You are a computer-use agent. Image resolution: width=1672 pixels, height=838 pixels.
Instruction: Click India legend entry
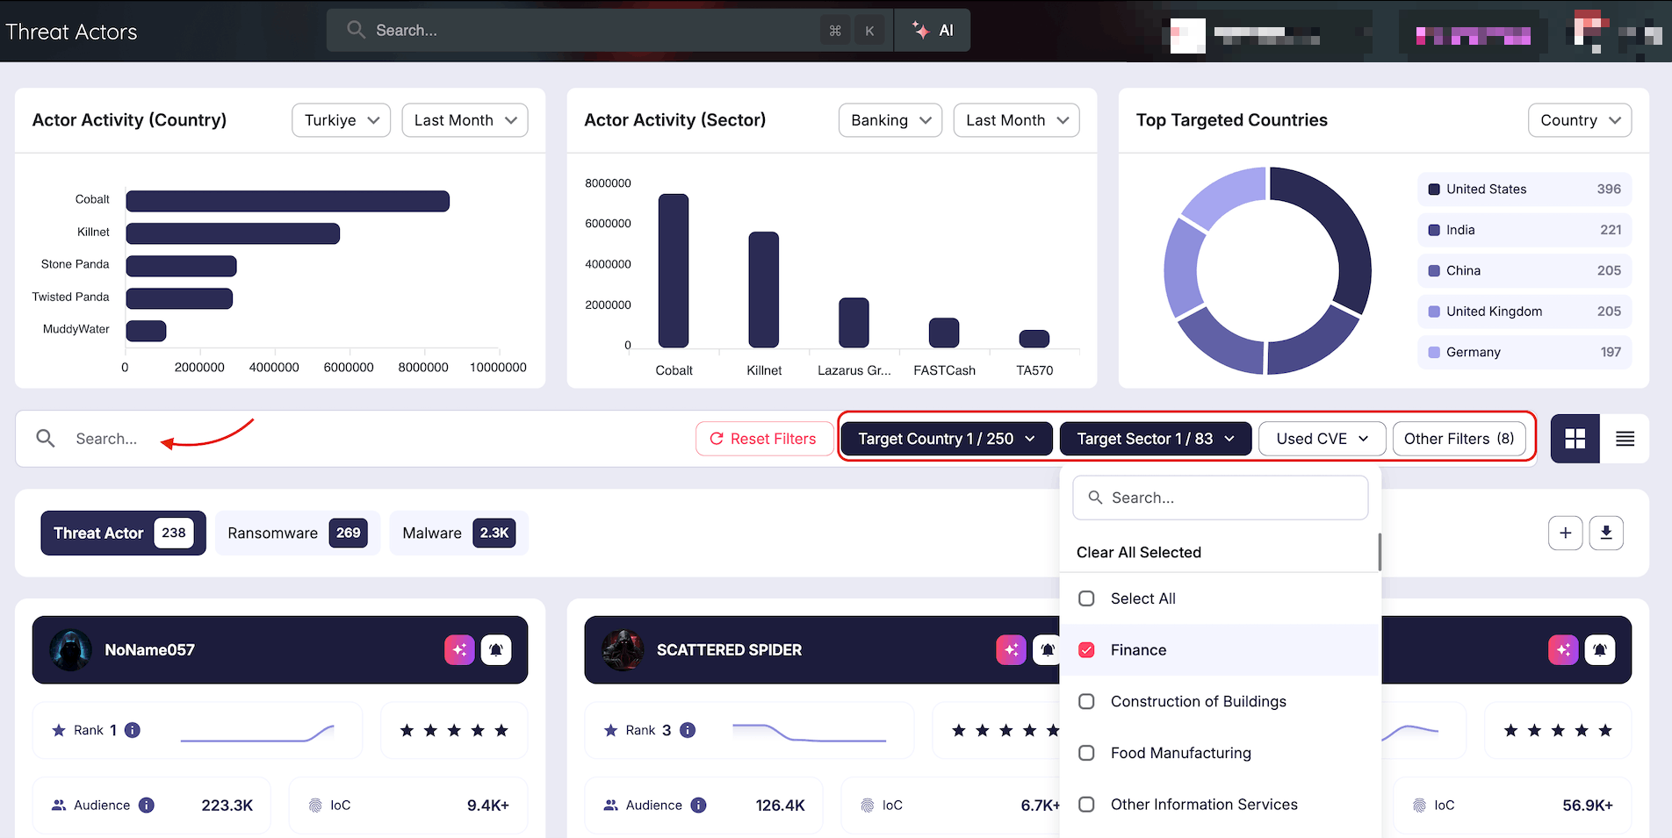tap(1524, 230)
